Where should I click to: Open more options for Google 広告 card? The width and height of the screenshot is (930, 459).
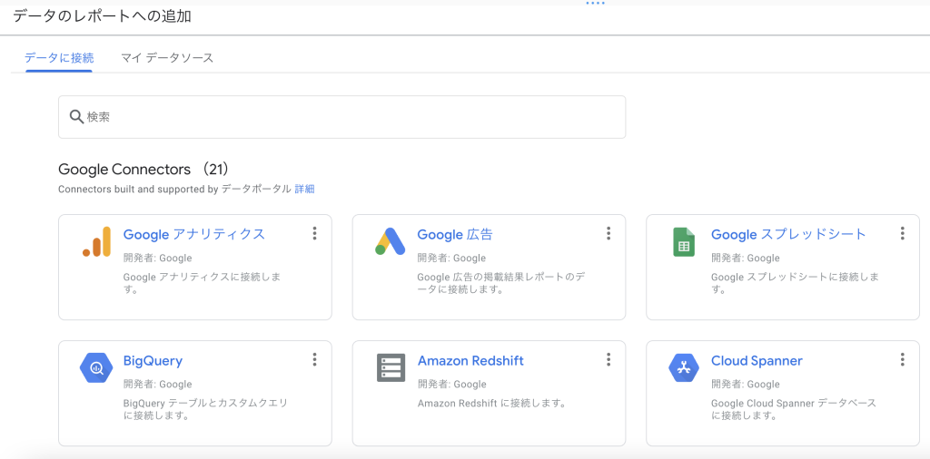pyautogui.click(x=608, y=233)
